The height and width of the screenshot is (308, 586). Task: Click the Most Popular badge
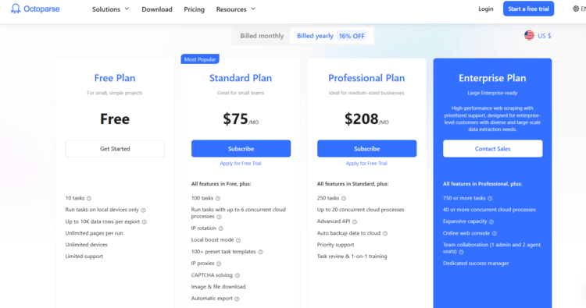pyautogui.click(x=200, y=59)
